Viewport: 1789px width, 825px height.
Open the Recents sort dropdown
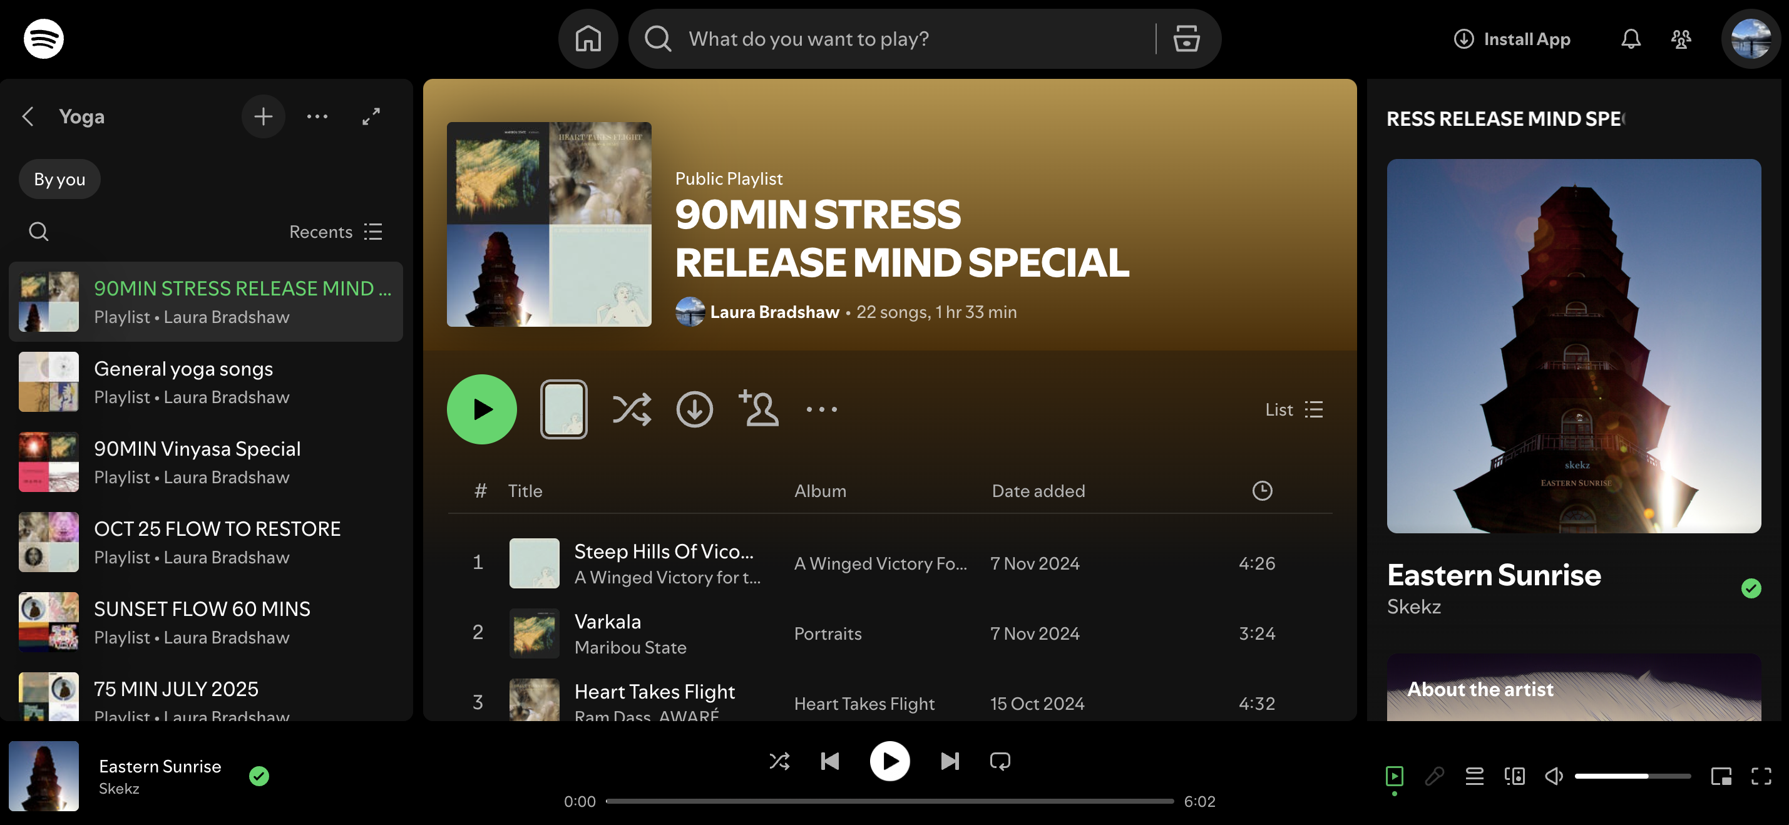[336, 231]
